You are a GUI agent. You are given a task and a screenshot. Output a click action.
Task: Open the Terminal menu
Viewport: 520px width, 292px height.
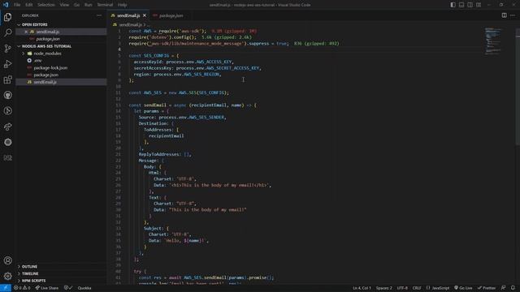pos(105,5)
